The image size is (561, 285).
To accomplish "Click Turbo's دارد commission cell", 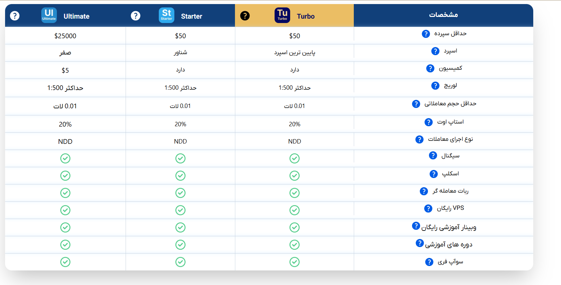I will [x=295, y=70].
